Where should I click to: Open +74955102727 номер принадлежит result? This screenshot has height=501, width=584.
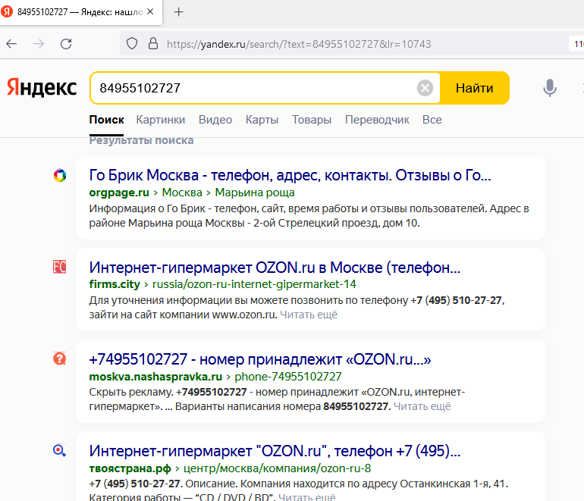coord(260,359)
